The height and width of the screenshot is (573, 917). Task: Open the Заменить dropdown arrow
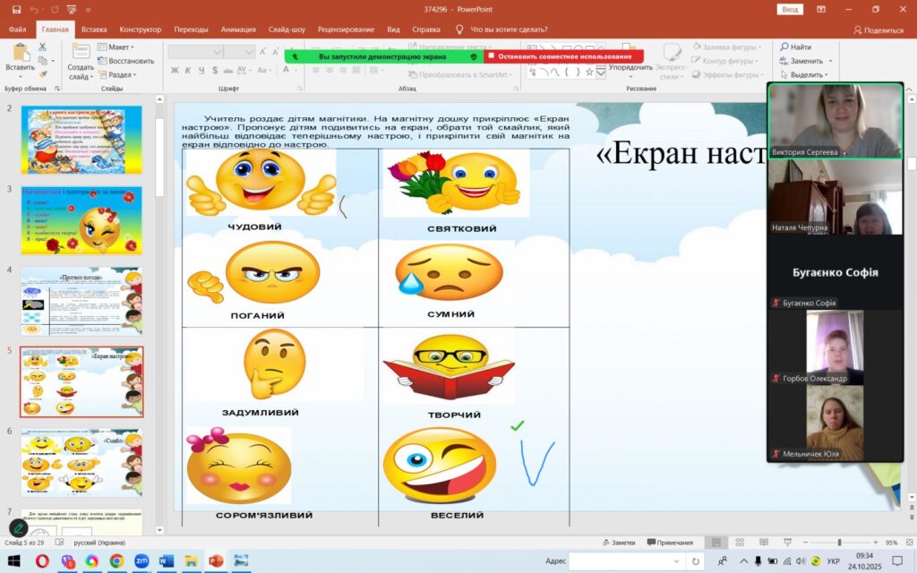[x=830, y=61]
